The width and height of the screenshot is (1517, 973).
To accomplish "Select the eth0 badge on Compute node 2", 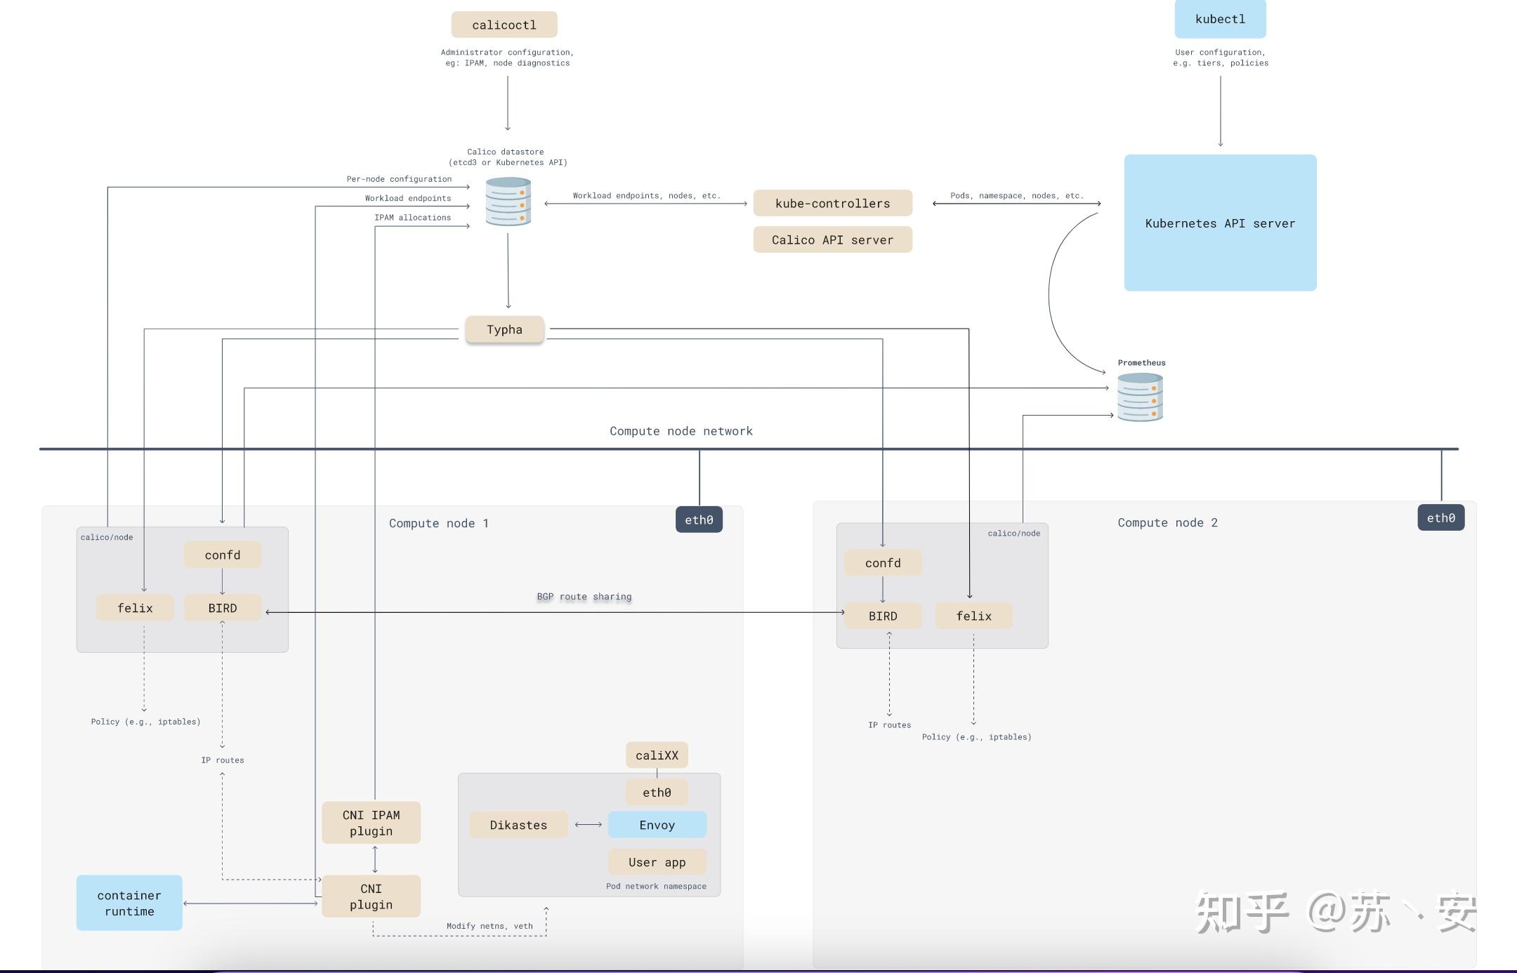I will click(x=1440, y=517).
